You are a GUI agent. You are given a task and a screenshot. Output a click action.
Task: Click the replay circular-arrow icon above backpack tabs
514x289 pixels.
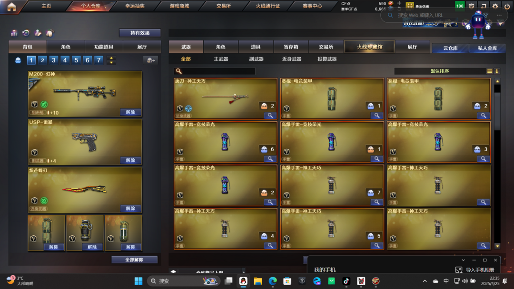click(x=26, y=33)
